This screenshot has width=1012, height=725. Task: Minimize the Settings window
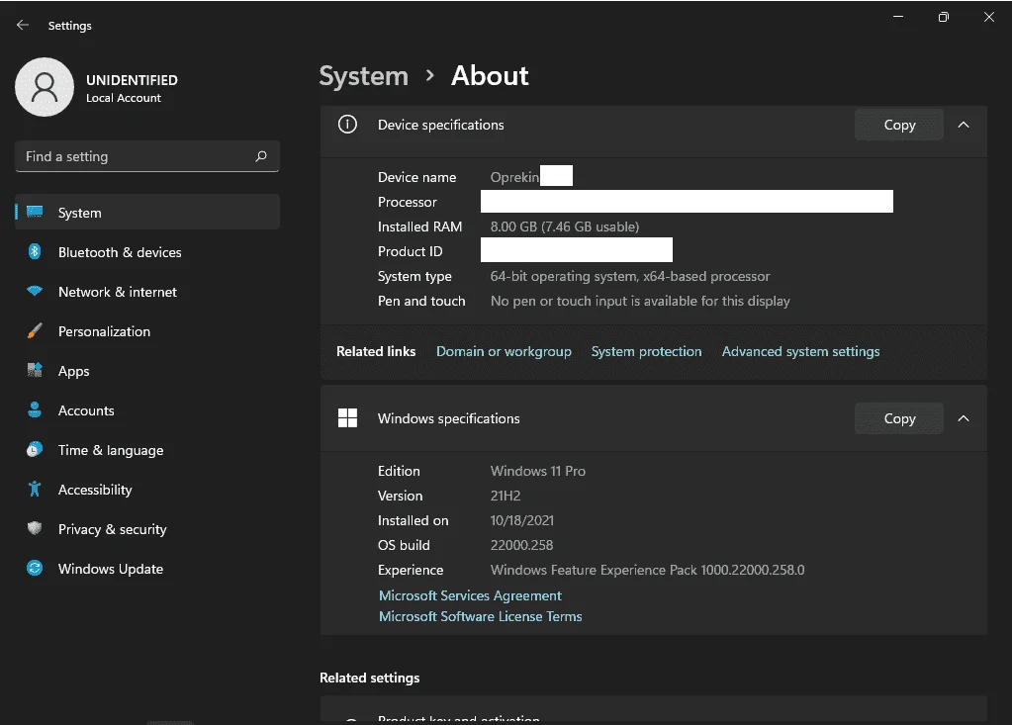coord(898,17)
